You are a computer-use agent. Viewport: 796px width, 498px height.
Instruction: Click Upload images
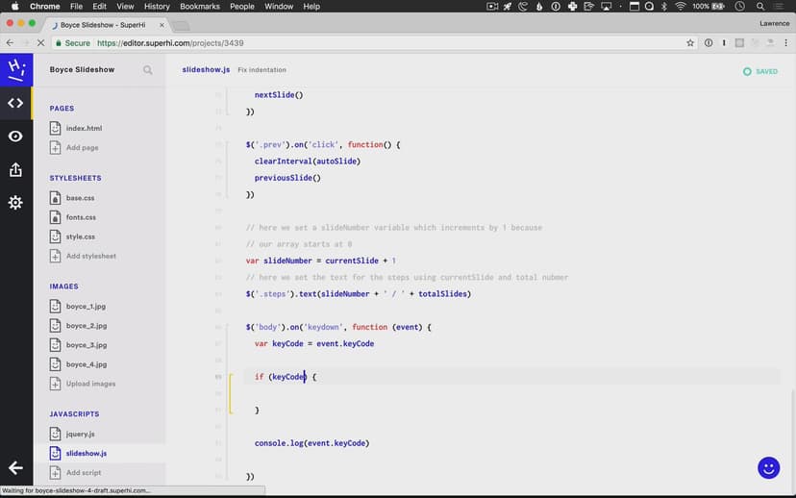point(90,384)
